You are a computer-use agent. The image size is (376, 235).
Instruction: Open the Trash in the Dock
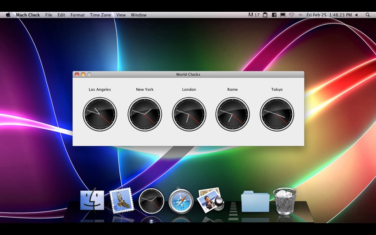(x=285, y=201)
